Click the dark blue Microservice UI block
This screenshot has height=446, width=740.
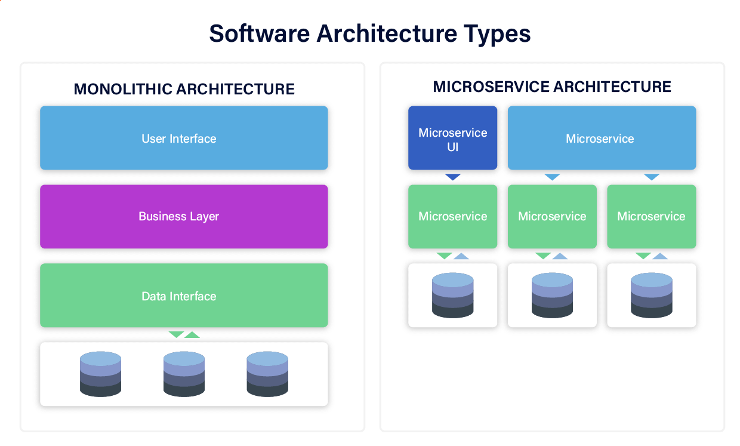click(x=452, y=138)
